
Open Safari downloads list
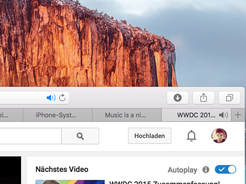coord(178,98)
